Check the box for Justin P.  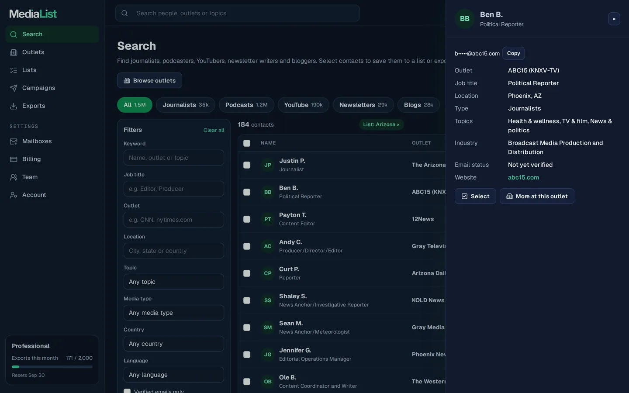pos(247,165)
